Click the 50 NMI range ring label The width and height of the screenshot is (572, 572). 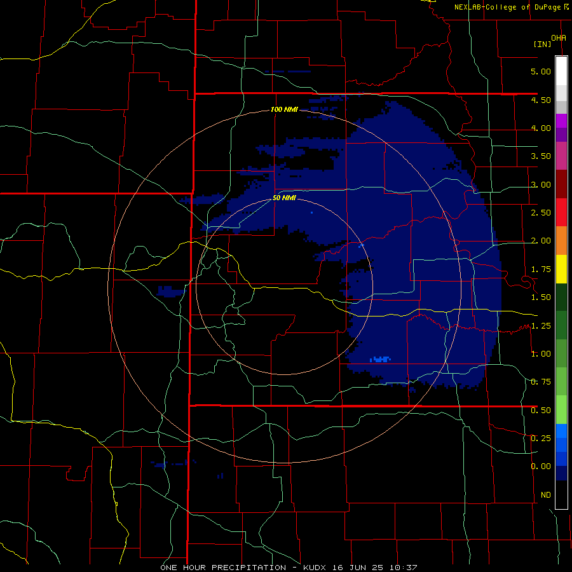point(284,198)
